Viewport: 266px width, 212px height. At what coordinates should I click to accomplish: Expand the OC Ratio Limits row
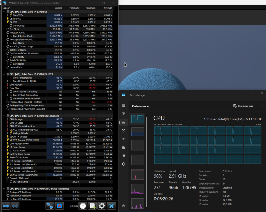7,182
